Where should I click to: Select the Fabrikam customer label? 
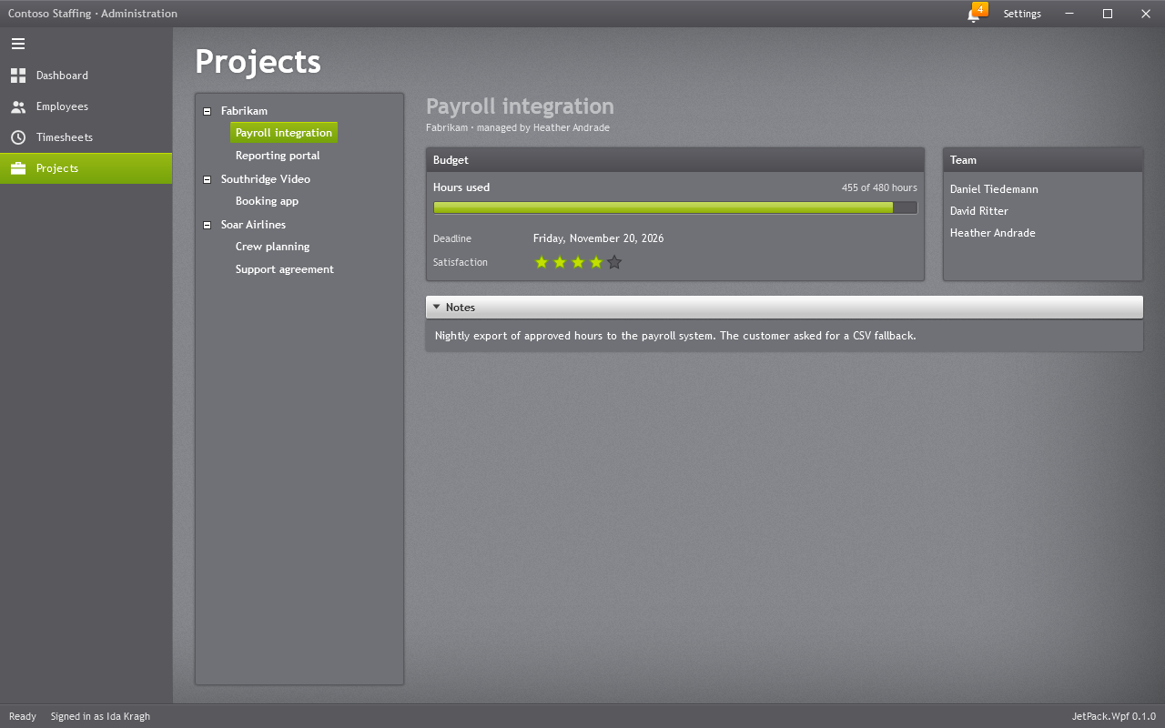click(x=244, y=111)
